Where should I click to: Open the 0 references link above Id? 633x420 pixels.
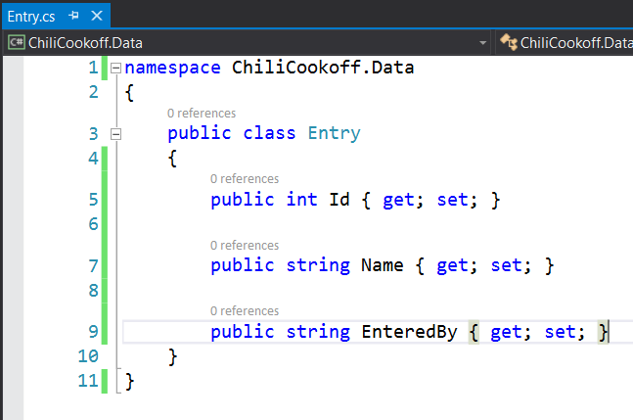(x=245, y=179)
